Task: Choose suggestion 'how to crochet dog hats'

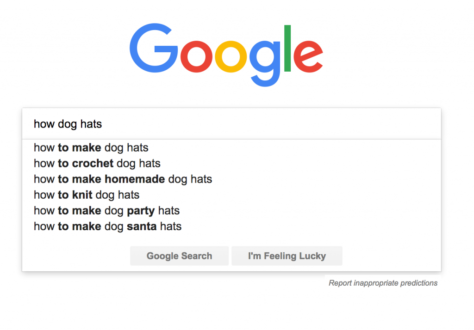Action: point(231,163)
